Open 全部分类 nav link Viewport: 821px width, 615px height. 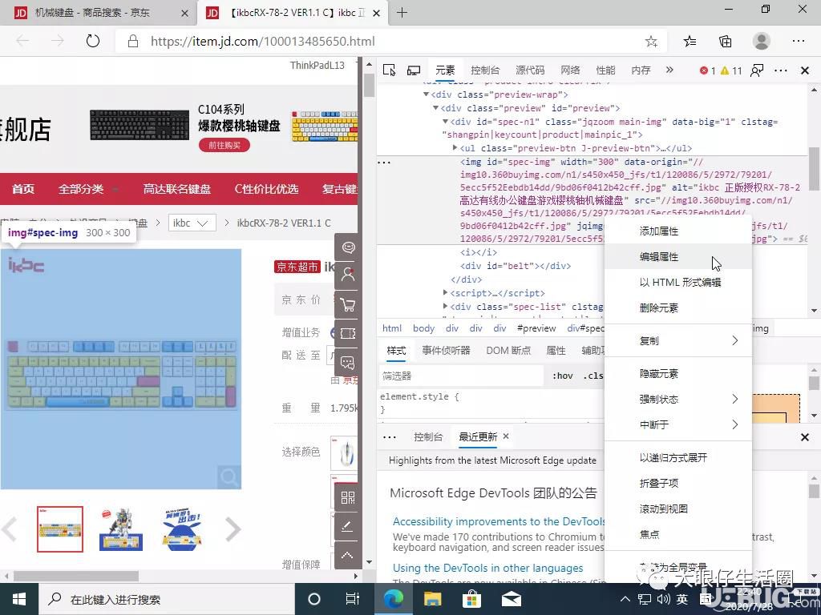[x=81, y=189]
